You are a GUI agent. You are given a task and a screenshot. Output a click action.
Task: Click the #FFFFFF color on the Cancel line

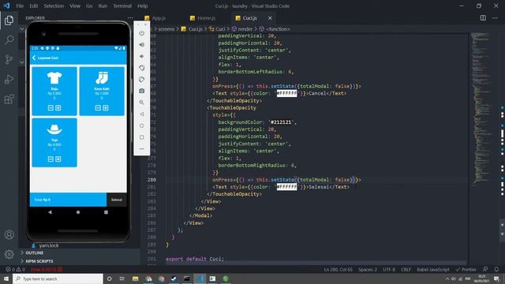(x=286, y=93)
